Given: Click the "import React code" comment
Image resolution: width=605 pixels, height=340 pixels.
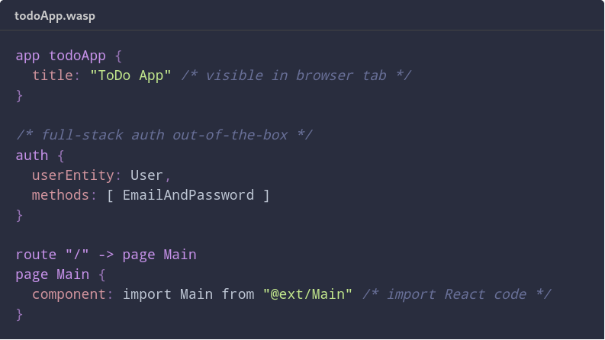Looking at the screenshot, I should pos(456,294).
